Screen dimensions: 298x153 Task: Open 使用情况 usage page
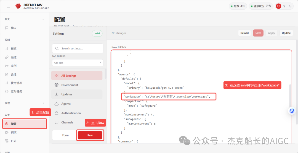[25, 83]
